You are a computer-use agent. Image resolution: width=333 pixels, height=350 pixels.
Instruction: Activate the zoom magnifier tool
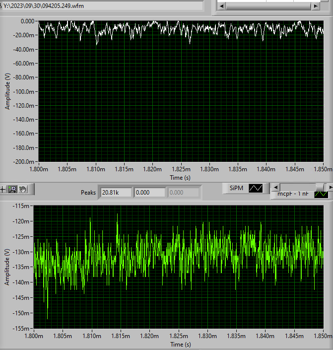[13, 189]
